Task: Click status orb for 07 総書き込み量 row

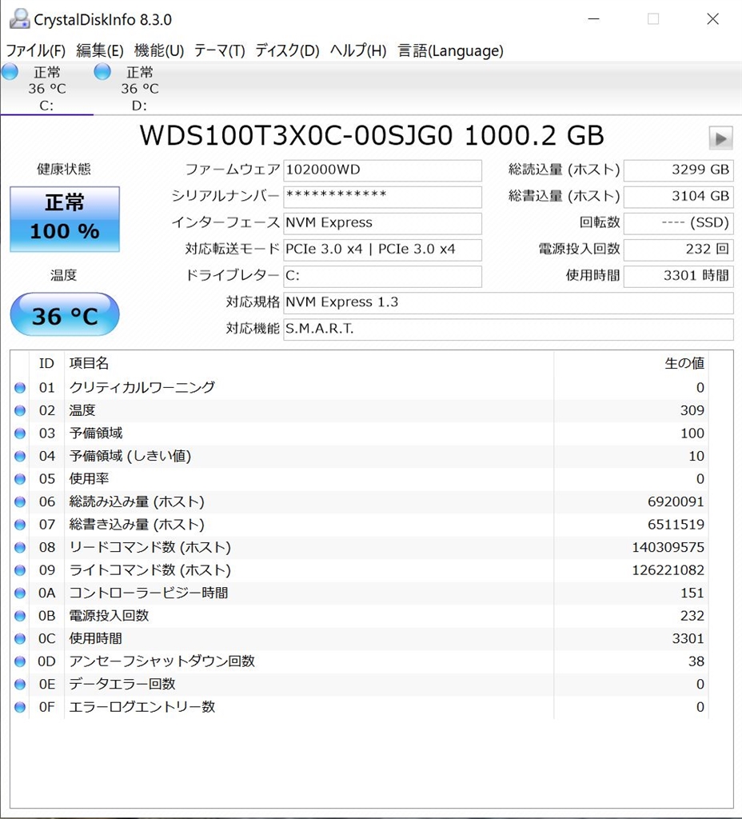Action: click(x=20, y=525)
